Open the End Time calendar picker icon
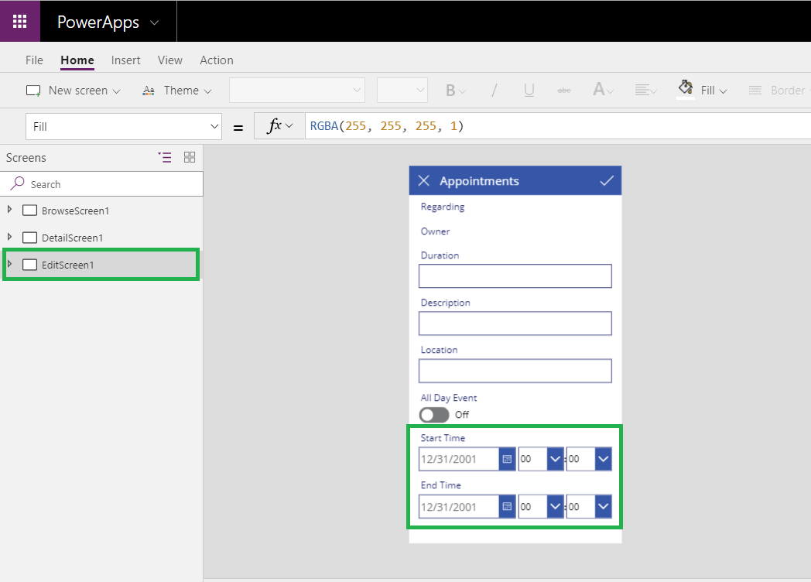The width and height of the screenshot is (811, 582). (508, 507)
